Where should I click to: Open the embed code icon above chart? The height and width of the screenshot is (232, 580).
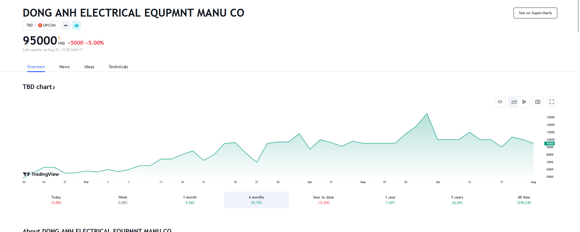pos(500,102)
